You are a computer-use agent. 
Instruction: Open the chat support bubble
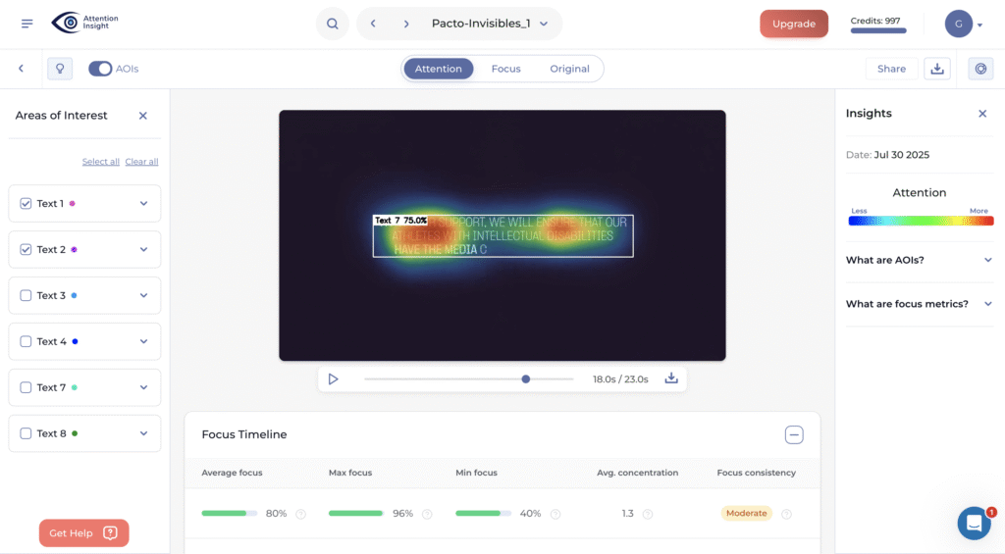[x=974, y=524]
